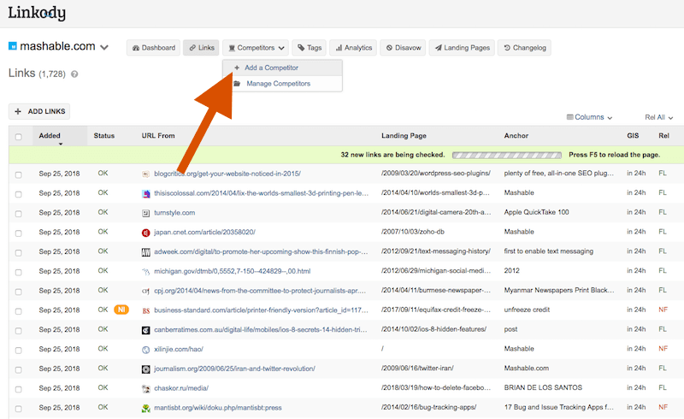Sort by the Anchor column header
The width and height of the screenshot is (684, 419).
pyautogui.click(x=516, y=136)
